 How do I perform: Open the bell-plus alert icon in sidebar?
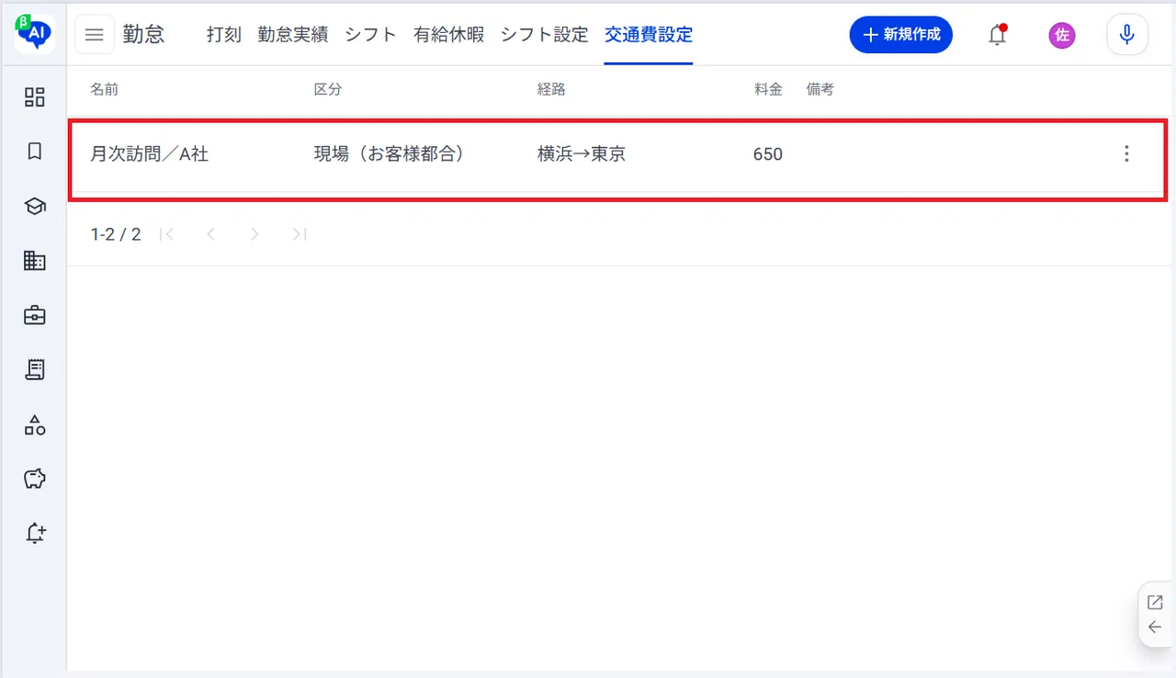35,533
